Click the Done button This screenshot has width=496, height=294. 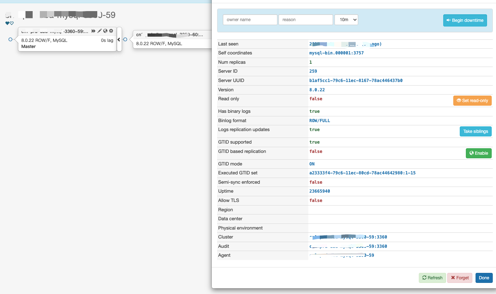[x=484, y=278]
